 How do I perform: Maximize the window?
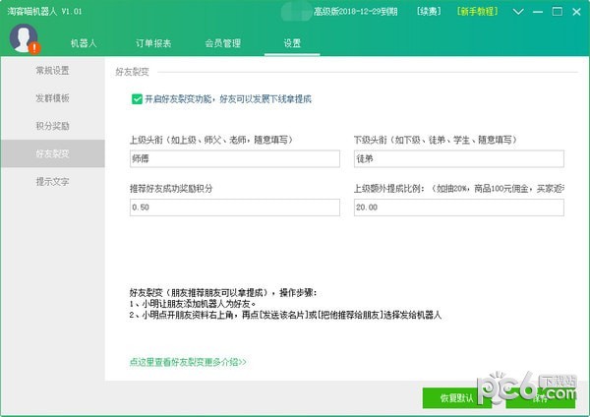(x=558, y=12)
